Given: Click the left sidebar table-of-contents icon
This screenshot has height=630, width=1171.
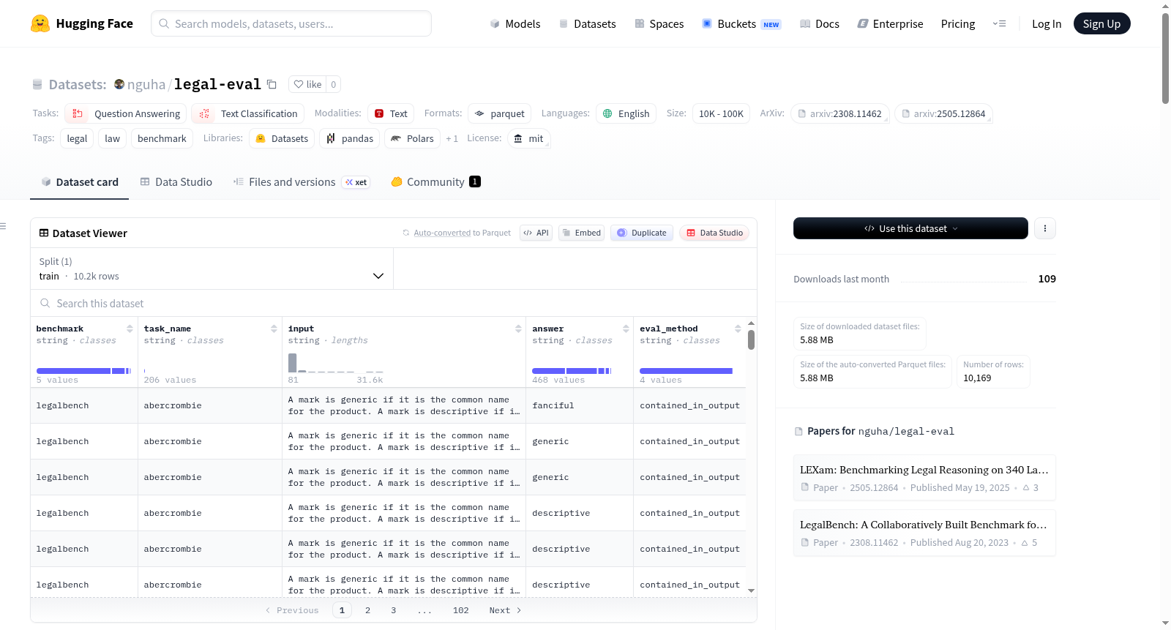Looking at the screenshot, I should click(x=3, y=226).
